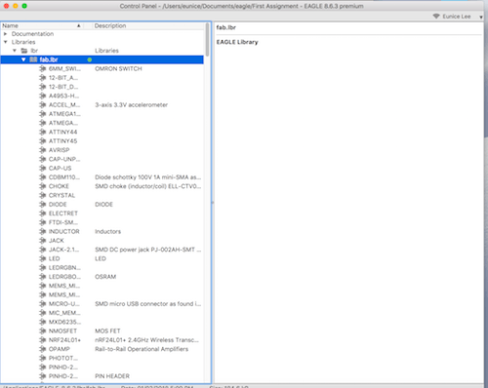The height and width of the screenshot is (388, 488).
Task: Click the OMRON SWITCH description
Action: 118,68
